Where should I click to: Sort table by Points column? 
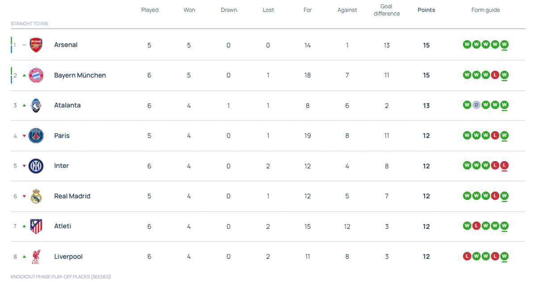(x=426, y=10)
